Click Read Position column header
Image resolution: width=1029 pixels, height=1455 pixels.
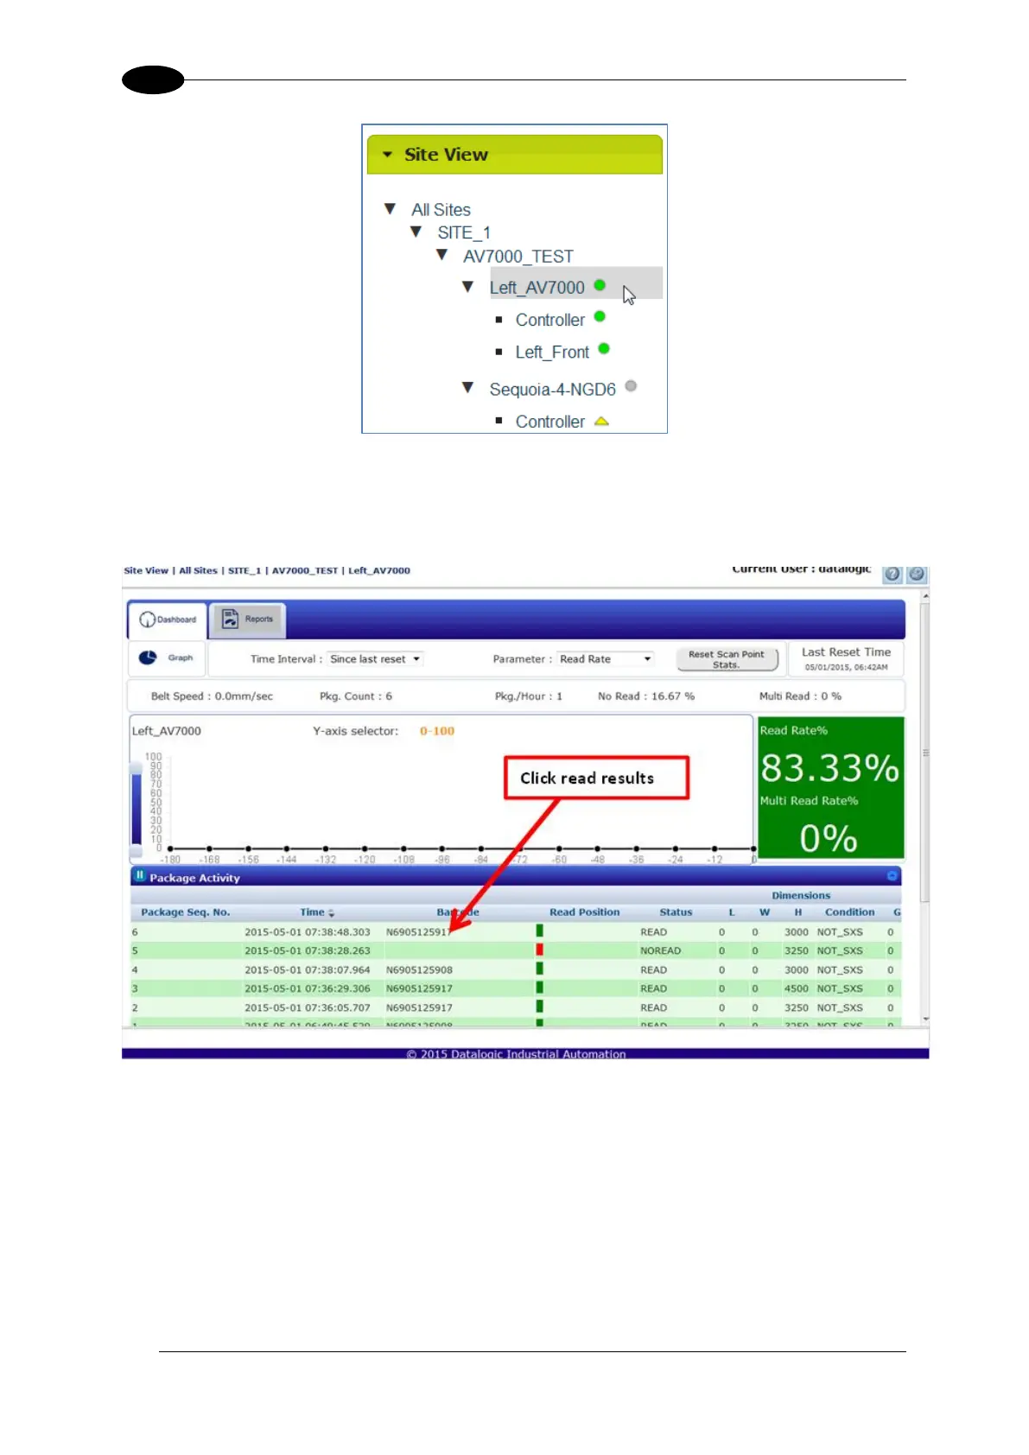(x=585, y=912)
